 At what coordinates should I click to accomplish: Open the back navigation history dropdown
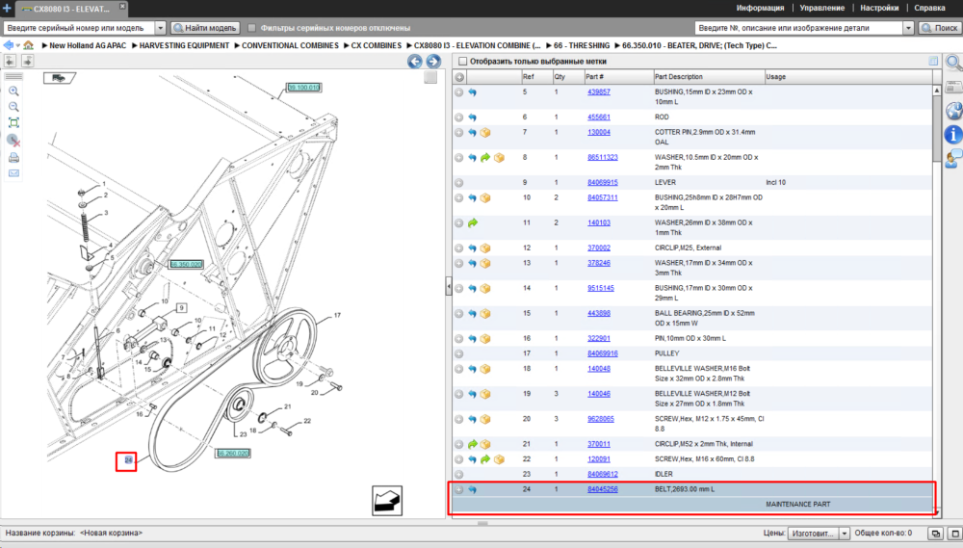click(17, 45)
